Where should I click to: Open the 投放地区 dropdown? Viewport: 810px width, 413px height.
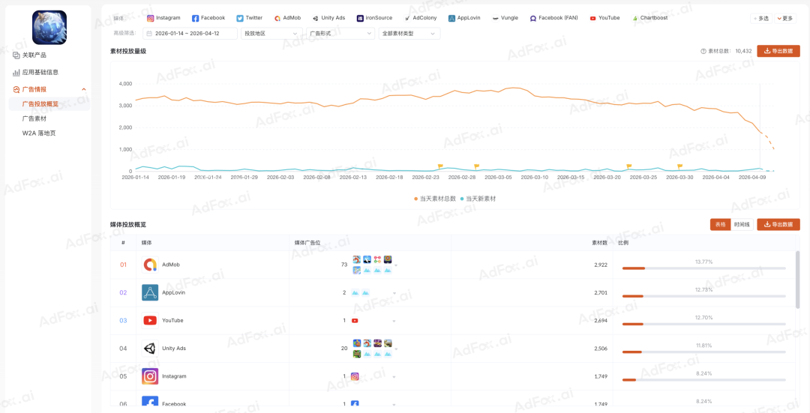(271, 34)
